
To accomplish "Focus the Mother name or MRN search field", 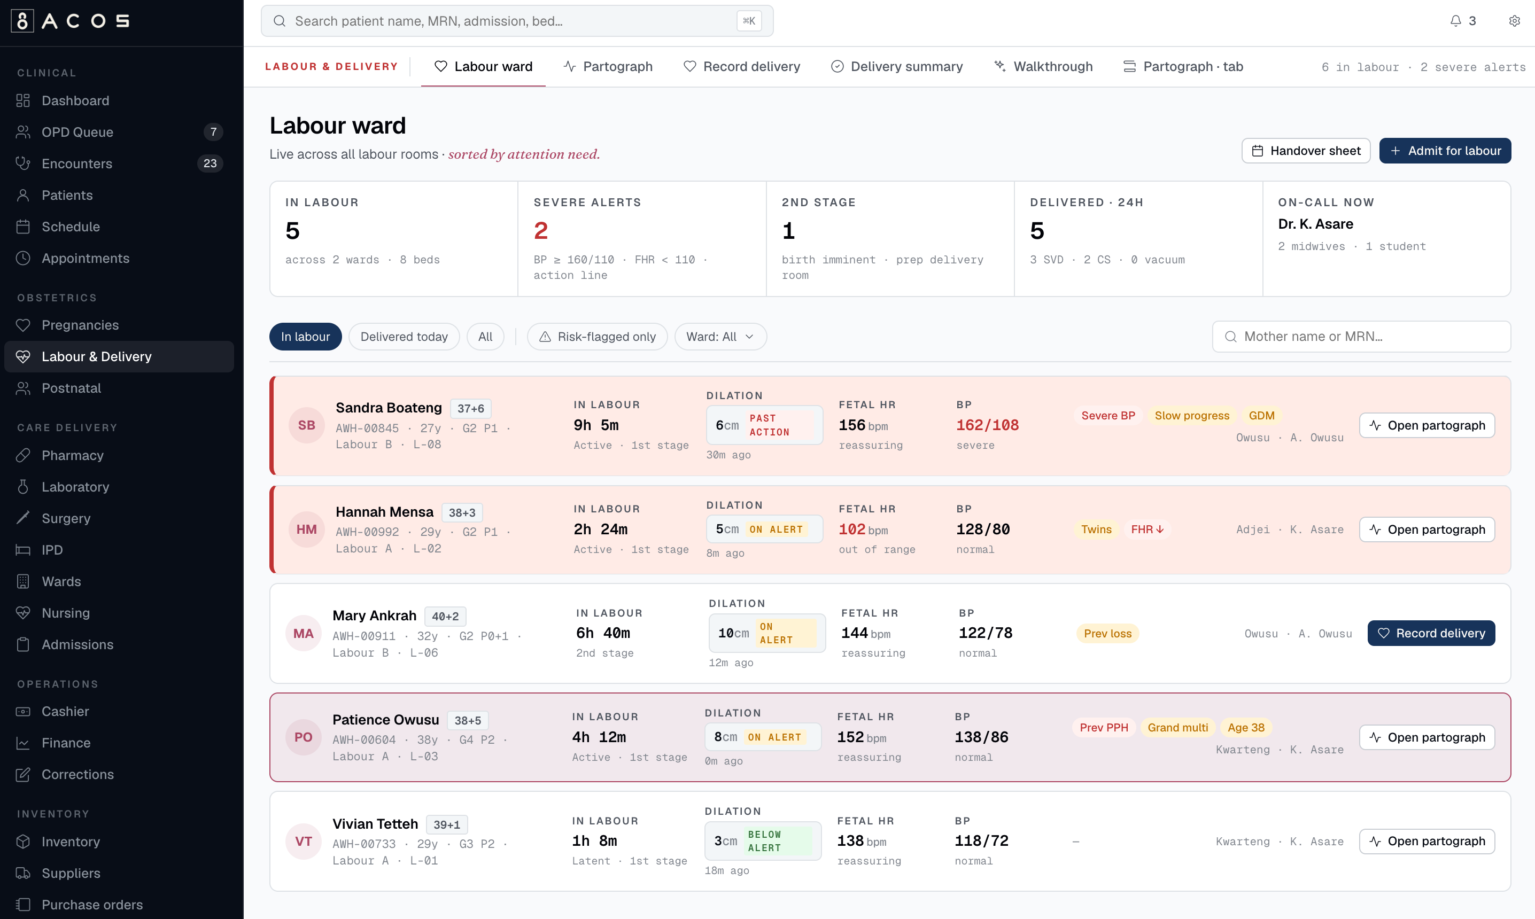I will (1361, 336).
